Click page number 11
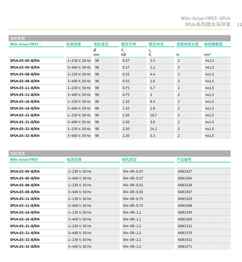The width and height of the screenshot is (242, 262). [x=239, y=24]
